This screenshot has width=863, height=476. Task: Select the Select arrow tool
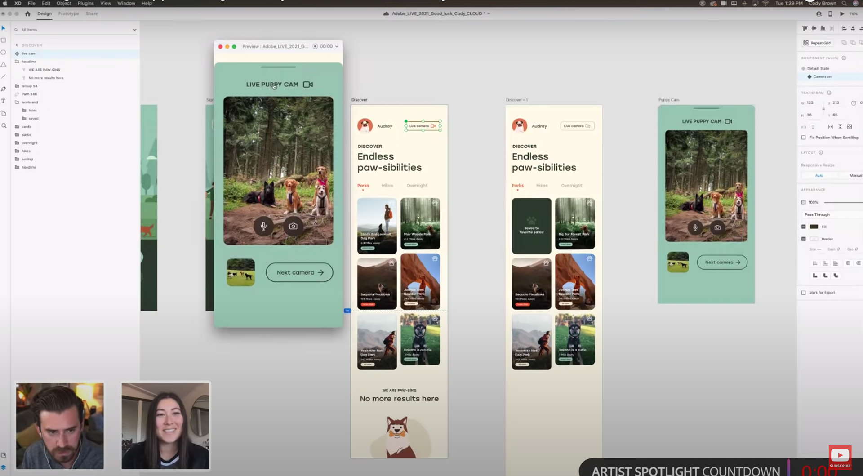coord(4,28)
